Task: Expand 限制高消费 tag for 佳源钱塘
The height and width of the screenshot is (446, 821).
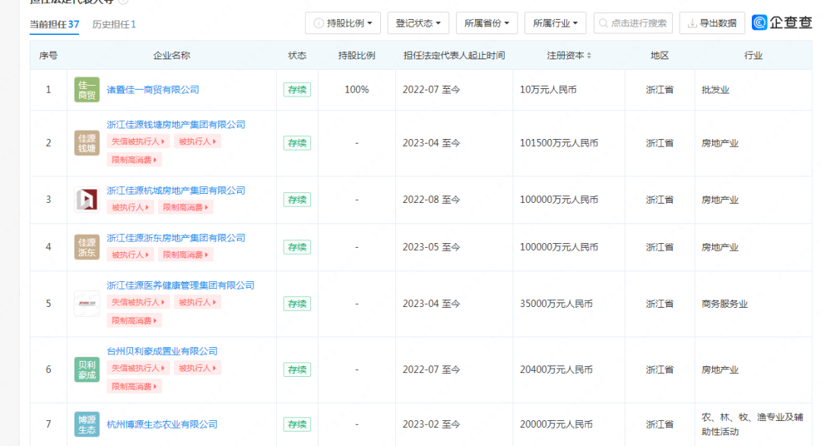Action: (x=134, y=160)
